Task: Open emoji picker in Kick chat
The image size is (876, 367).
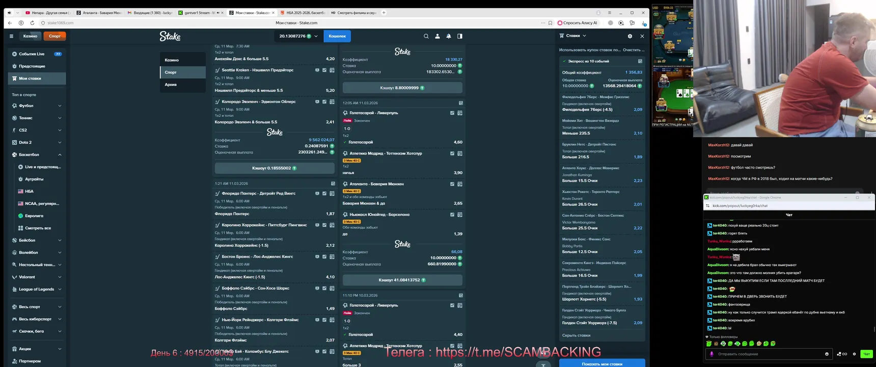Action: click(827, 354)
